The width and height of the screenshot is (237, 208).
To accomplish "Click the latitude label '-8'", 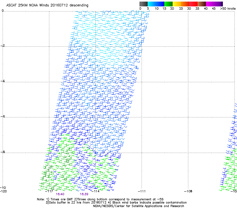I will coord(3,152).
